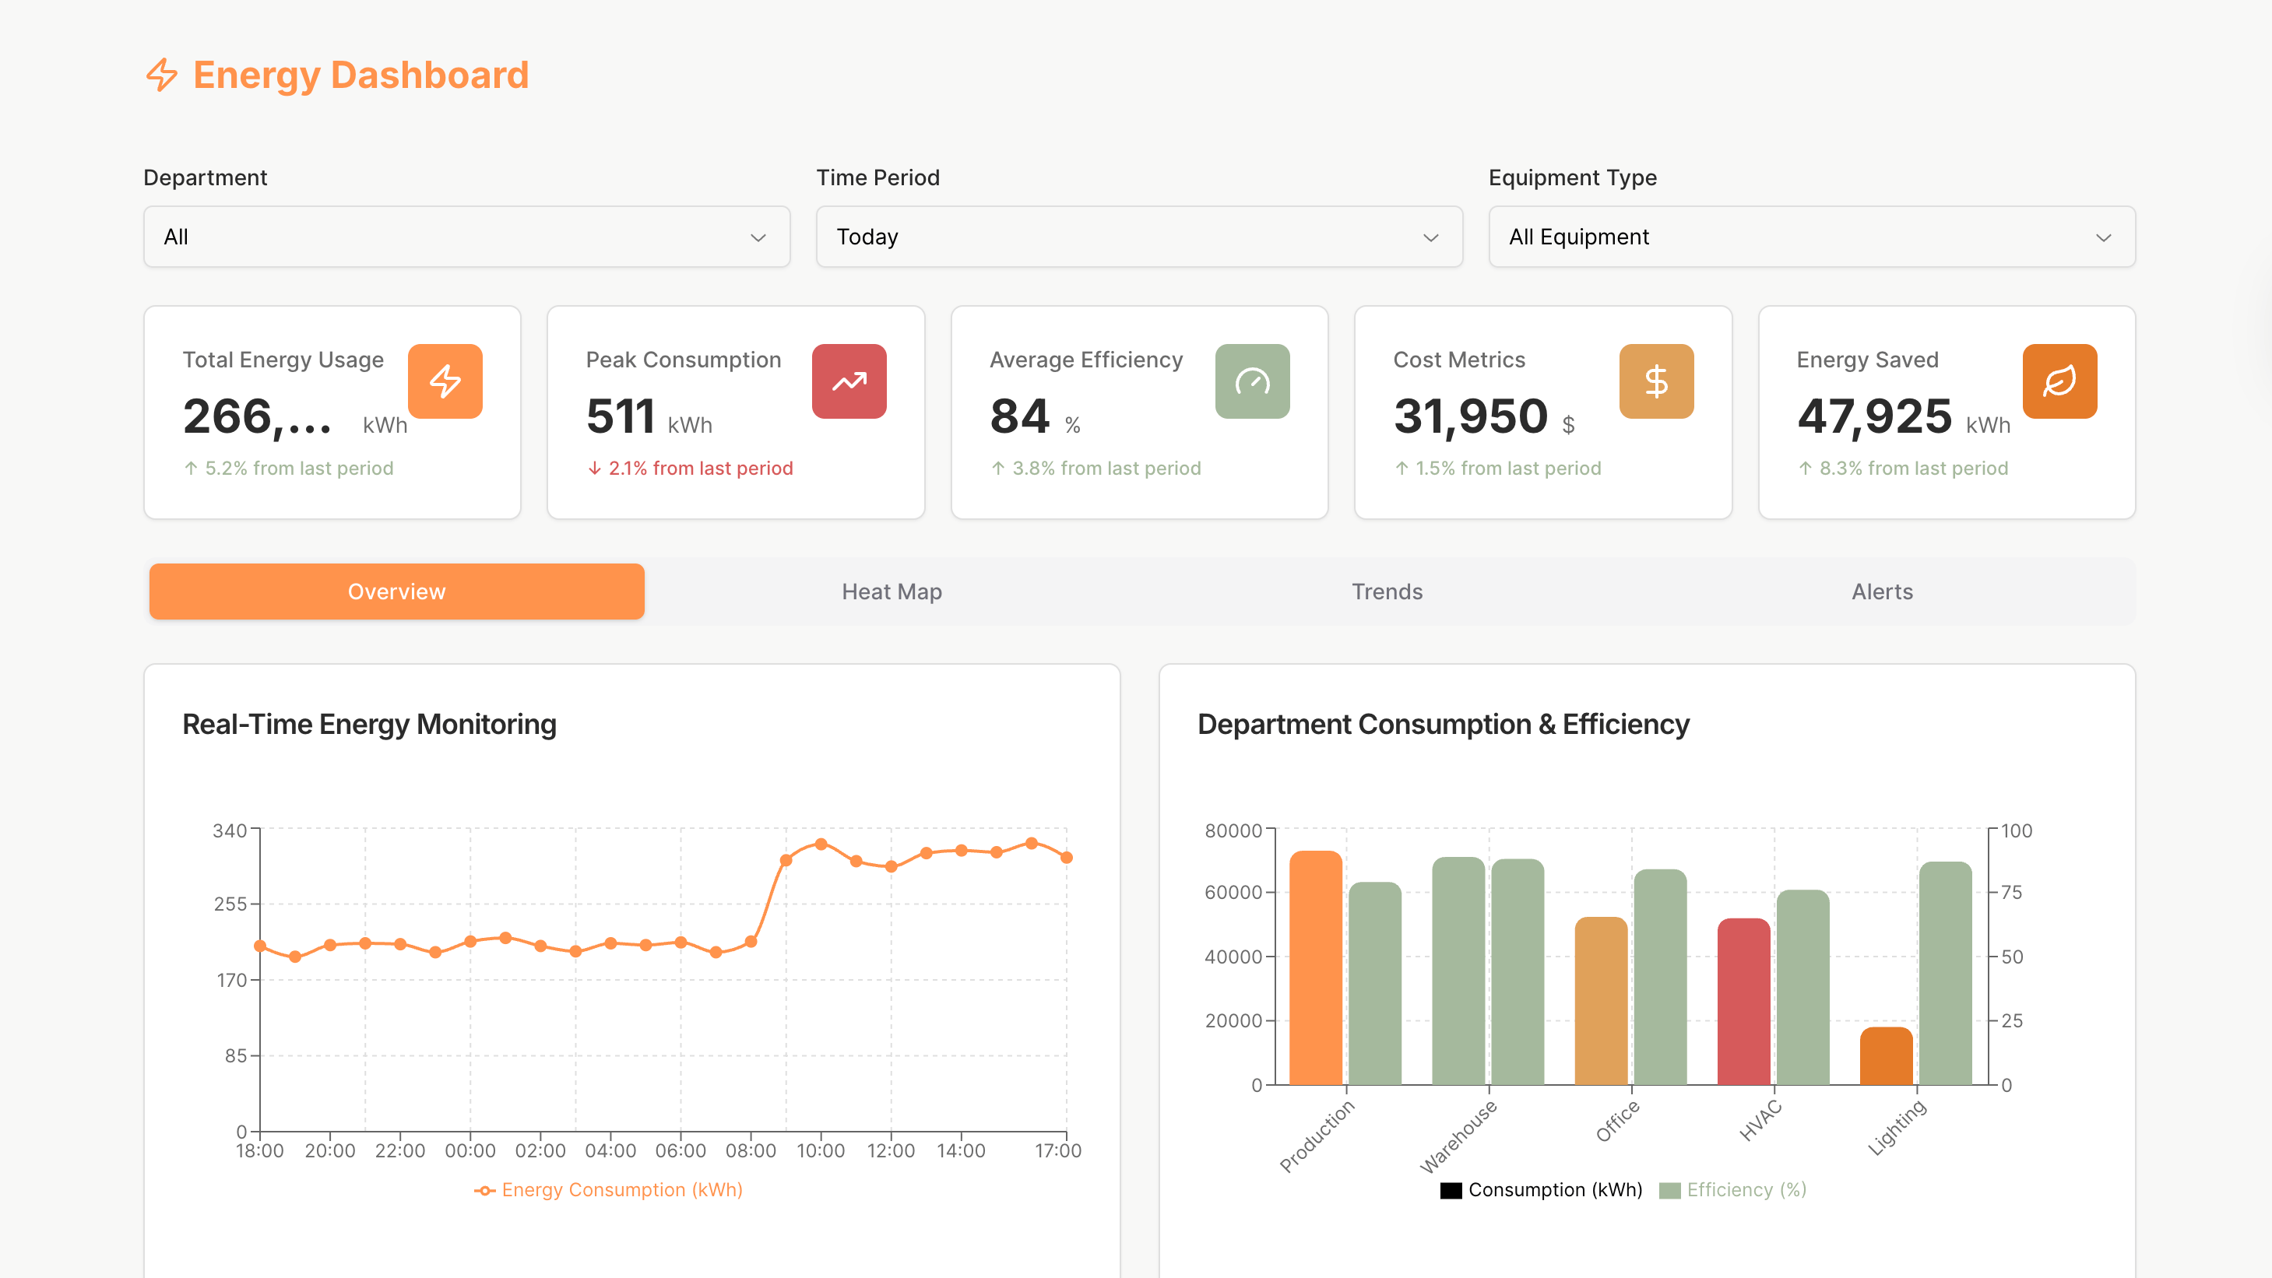Image resolution: width=2272 pixels, height=1278 pixels.
Task: Click the green Efficiency color swatch
Action: point(1670,1190)
